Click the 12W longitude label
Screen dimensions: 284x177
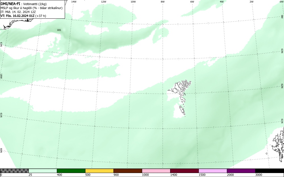tap(103, 2)
